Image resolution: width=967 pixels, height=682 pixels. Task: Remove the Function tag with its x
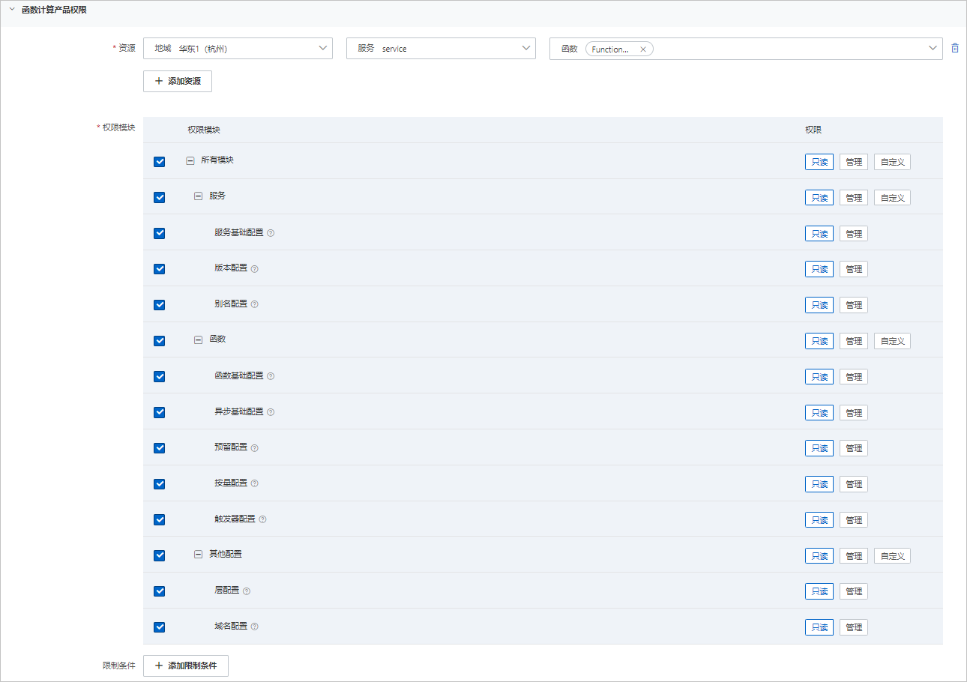click(643, 49)
